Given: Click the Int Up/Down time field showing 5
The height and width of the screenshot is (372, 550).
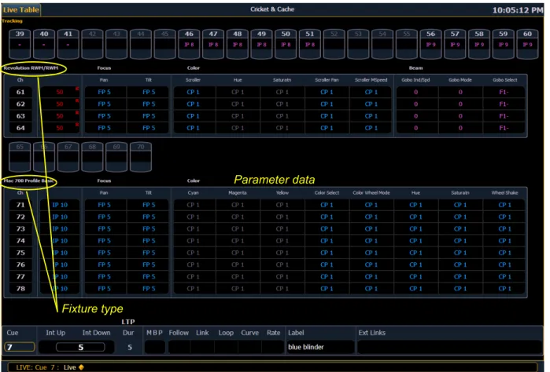Looking at the screenshot, I should coord(80,347).
